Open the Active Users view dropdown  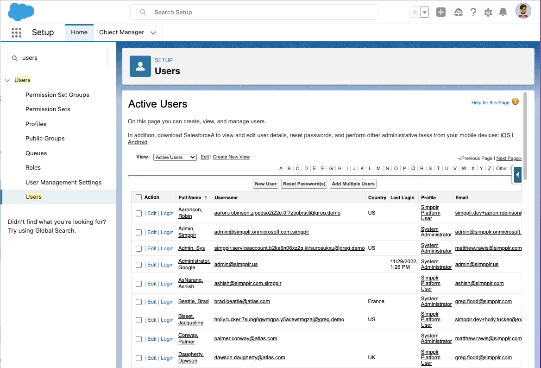click(175, 157)
